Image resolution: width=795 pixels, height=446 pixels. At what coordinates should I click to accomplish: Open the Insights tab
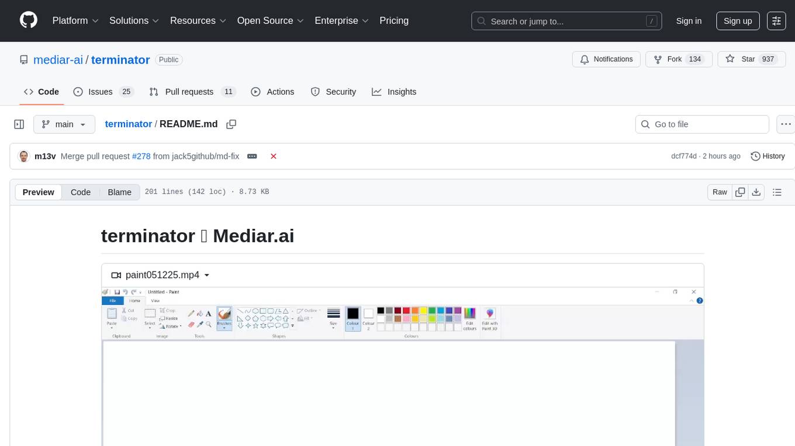pos(394,92)
